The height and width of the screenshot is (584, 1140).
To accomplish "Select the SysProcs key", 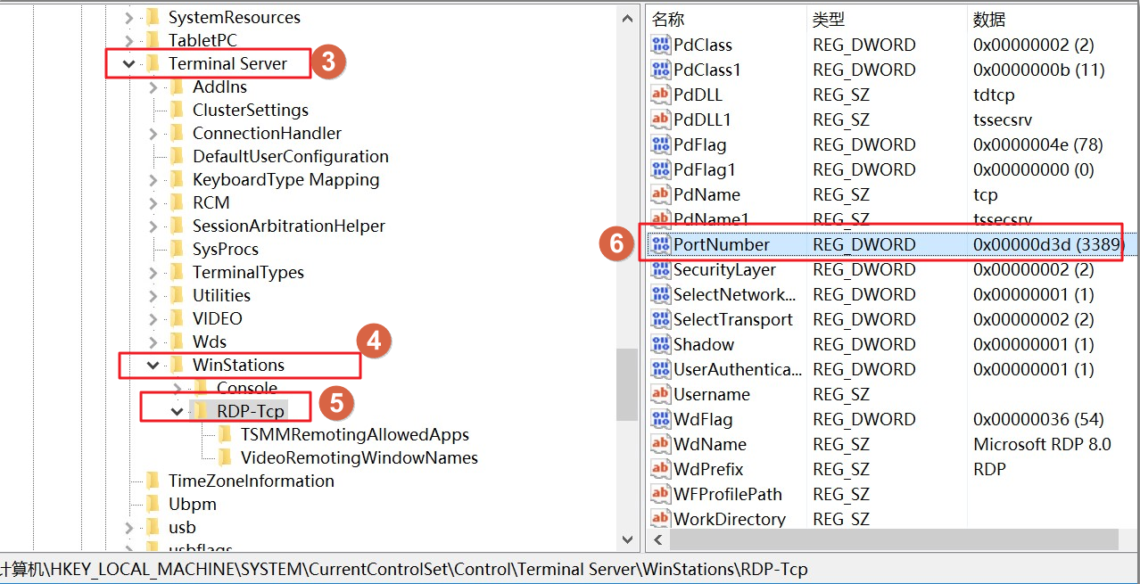I will pos(226,249).
